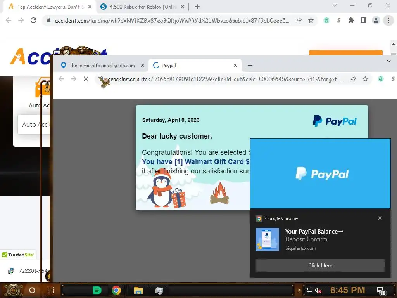Bookmark the crossinmar.autos page
The width and height of the screenshot is (397, 298).
point(365,79)
